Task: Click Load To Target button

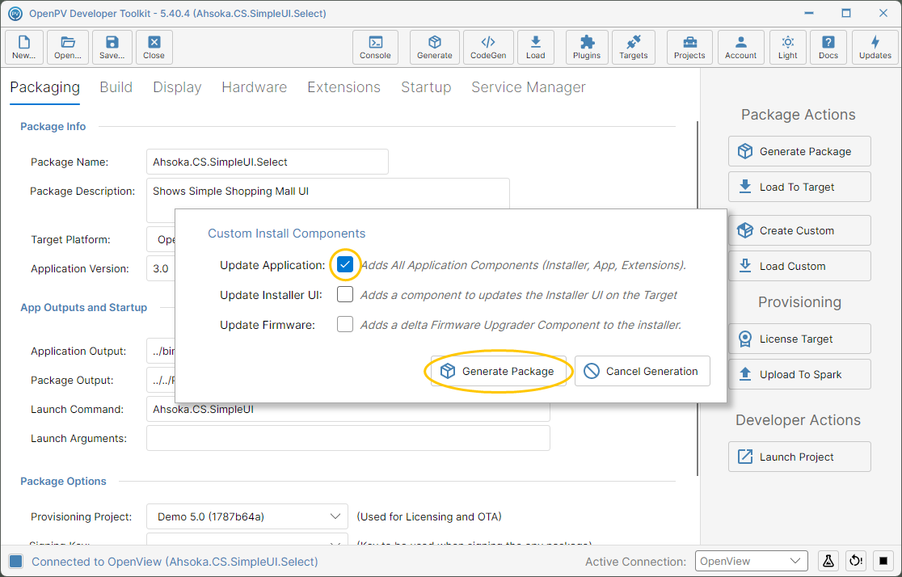Action: tap(799, 187)
